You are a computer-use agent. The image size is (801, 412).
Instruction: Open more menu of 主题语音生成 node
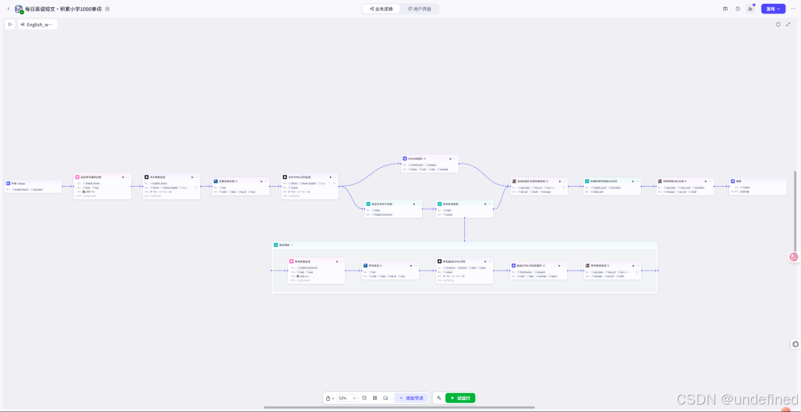[266, 181]
